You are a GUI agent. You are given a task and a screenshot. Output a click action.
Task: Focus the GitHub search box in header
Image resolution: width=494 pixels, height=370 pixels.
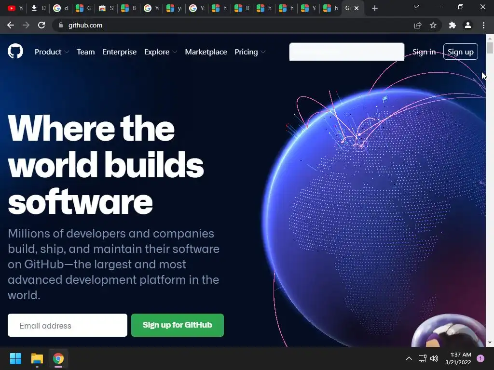tap(346, 52)
